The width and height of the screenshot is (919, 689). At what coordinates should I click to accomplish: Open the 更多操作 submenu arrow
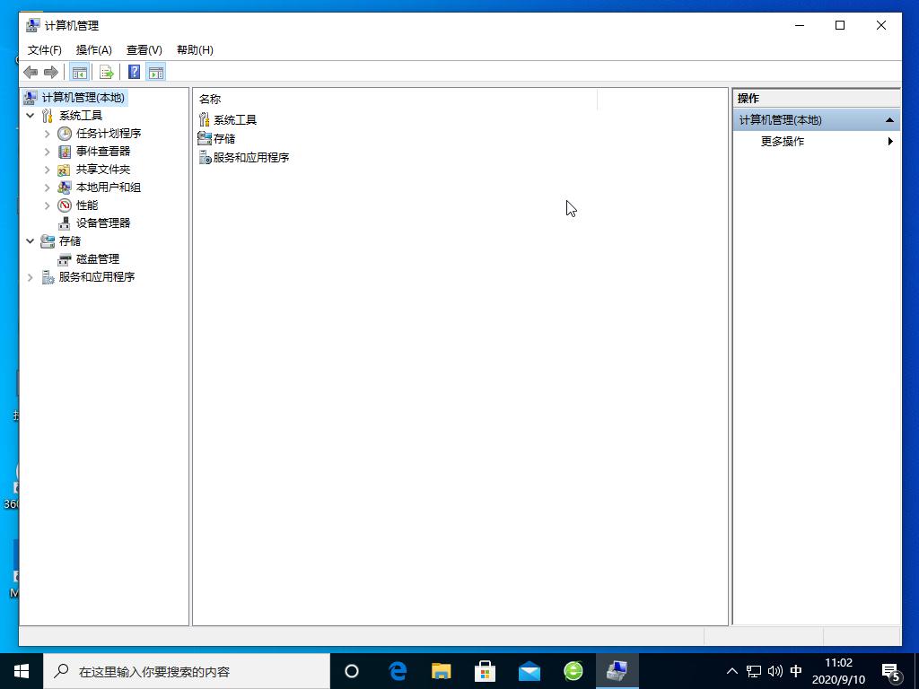click(x=889, y=141)
